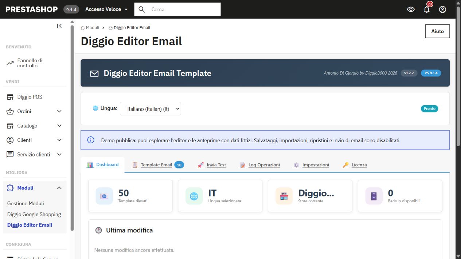Expand the Catalogo menu chevron
The image size is (461, 259).
[x=59, y=126]
